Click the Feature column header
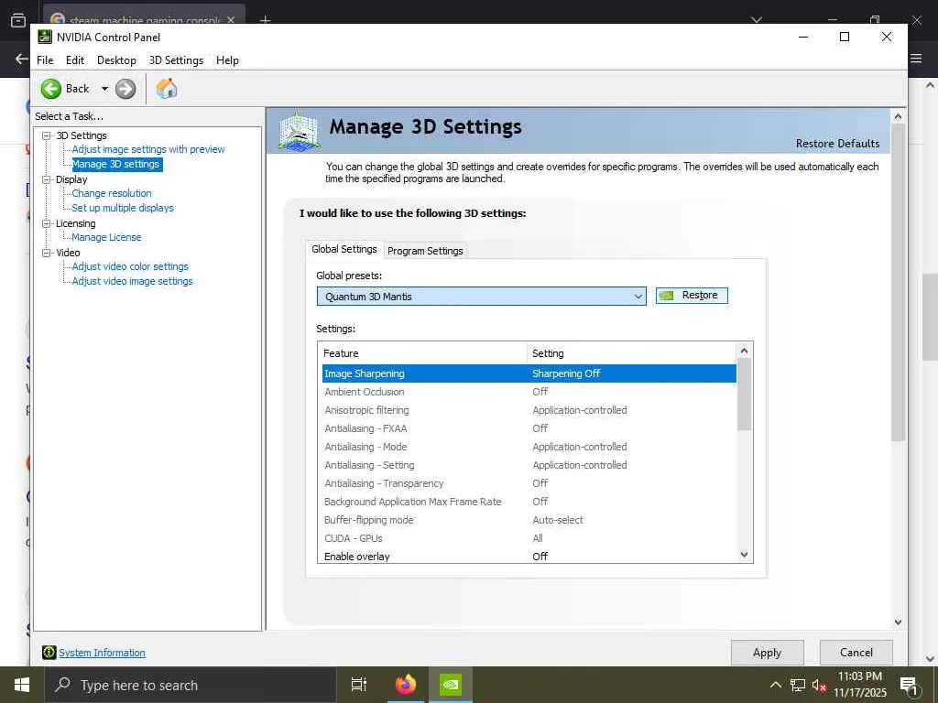The height and width of the screenshot is (703, 938). click(422, 353)
